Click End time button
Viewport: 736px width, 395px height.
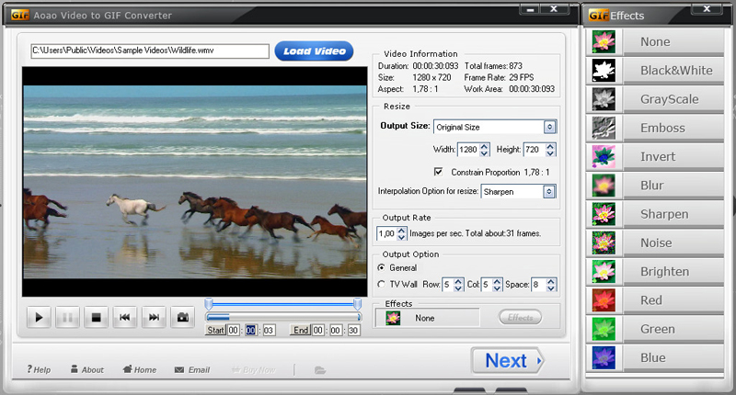pos(301,331)
